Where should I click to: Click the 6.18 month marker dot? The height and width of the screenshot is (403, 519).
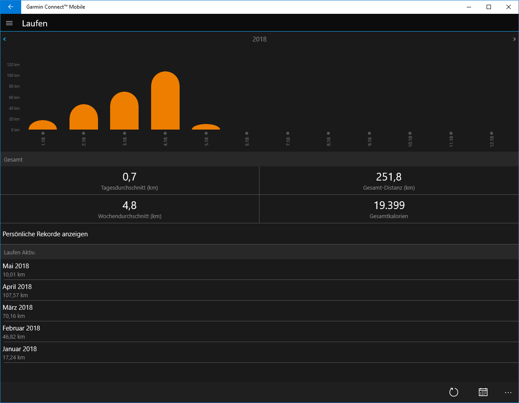pos(247,133)
